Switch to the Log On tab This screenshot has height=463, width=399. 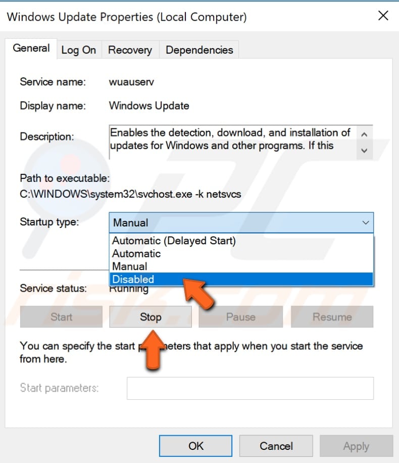[79, 50]
